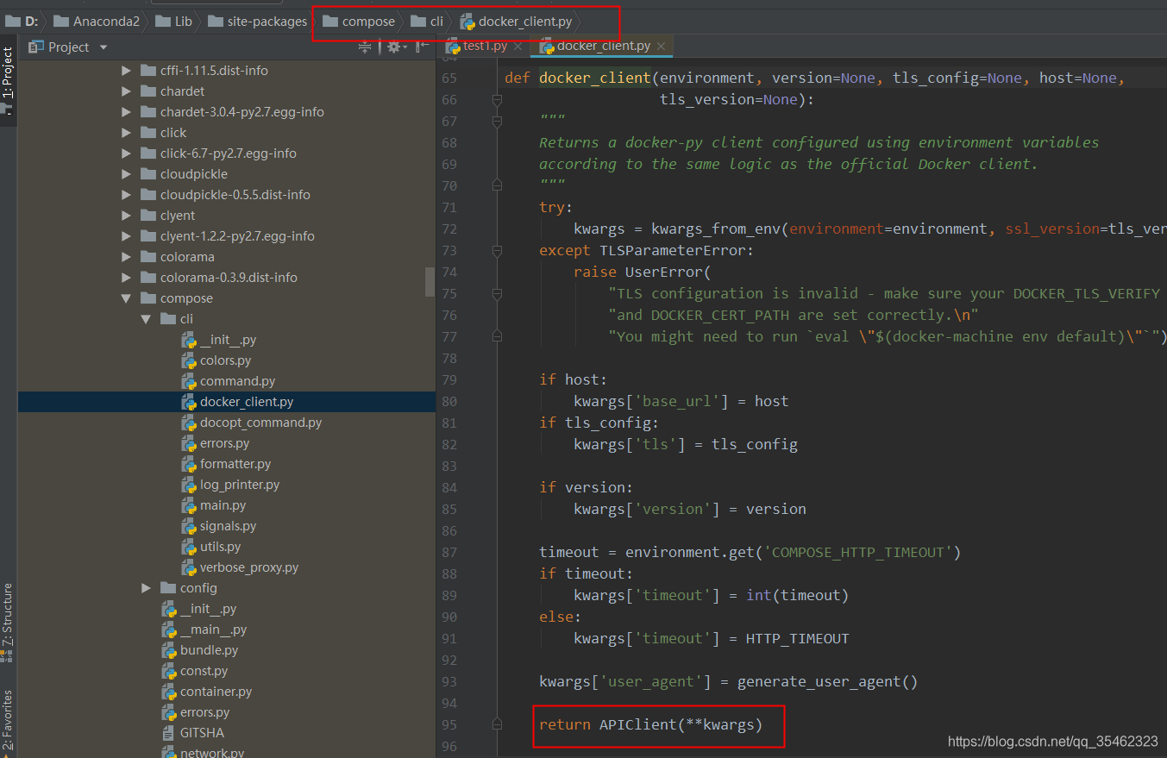Viewport: 1167px width, 758px height.
Task: Collapse the compose folder
Action: click(126, 298)
